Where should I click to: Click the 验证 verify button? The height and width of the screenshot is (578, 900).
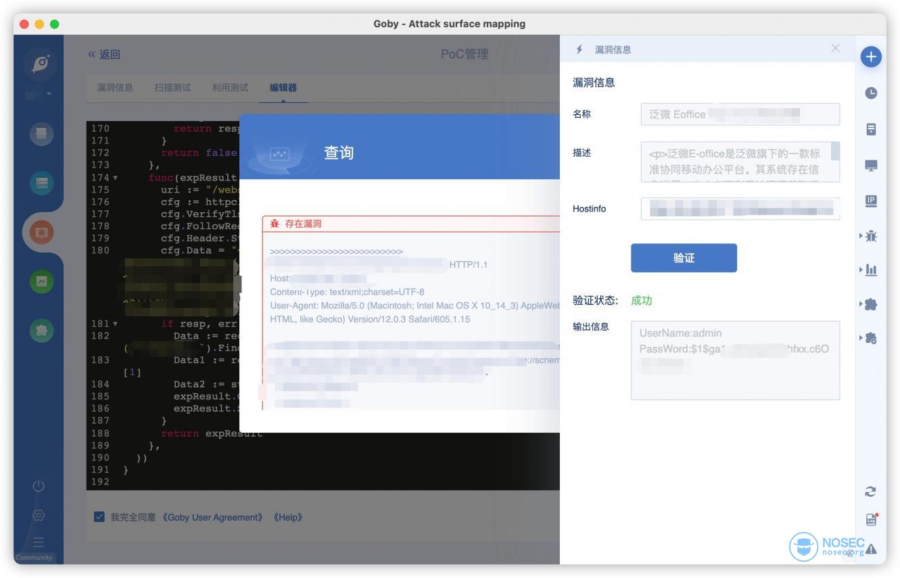click(x=684, y=258)
